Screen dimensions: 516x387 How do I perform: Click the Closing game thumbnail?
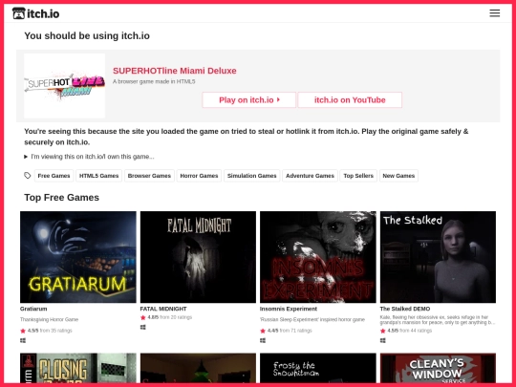pyautogui.click(x=78, y=368)
